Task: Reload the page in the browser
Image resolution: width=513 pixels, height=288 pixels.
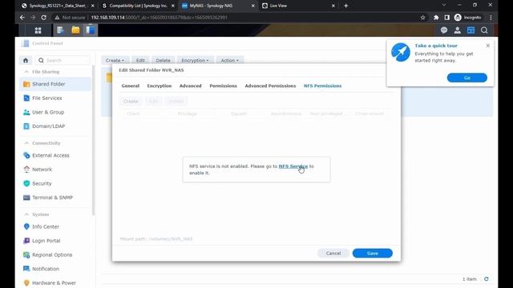Action: pyautogui.click(x=43, y=18)
